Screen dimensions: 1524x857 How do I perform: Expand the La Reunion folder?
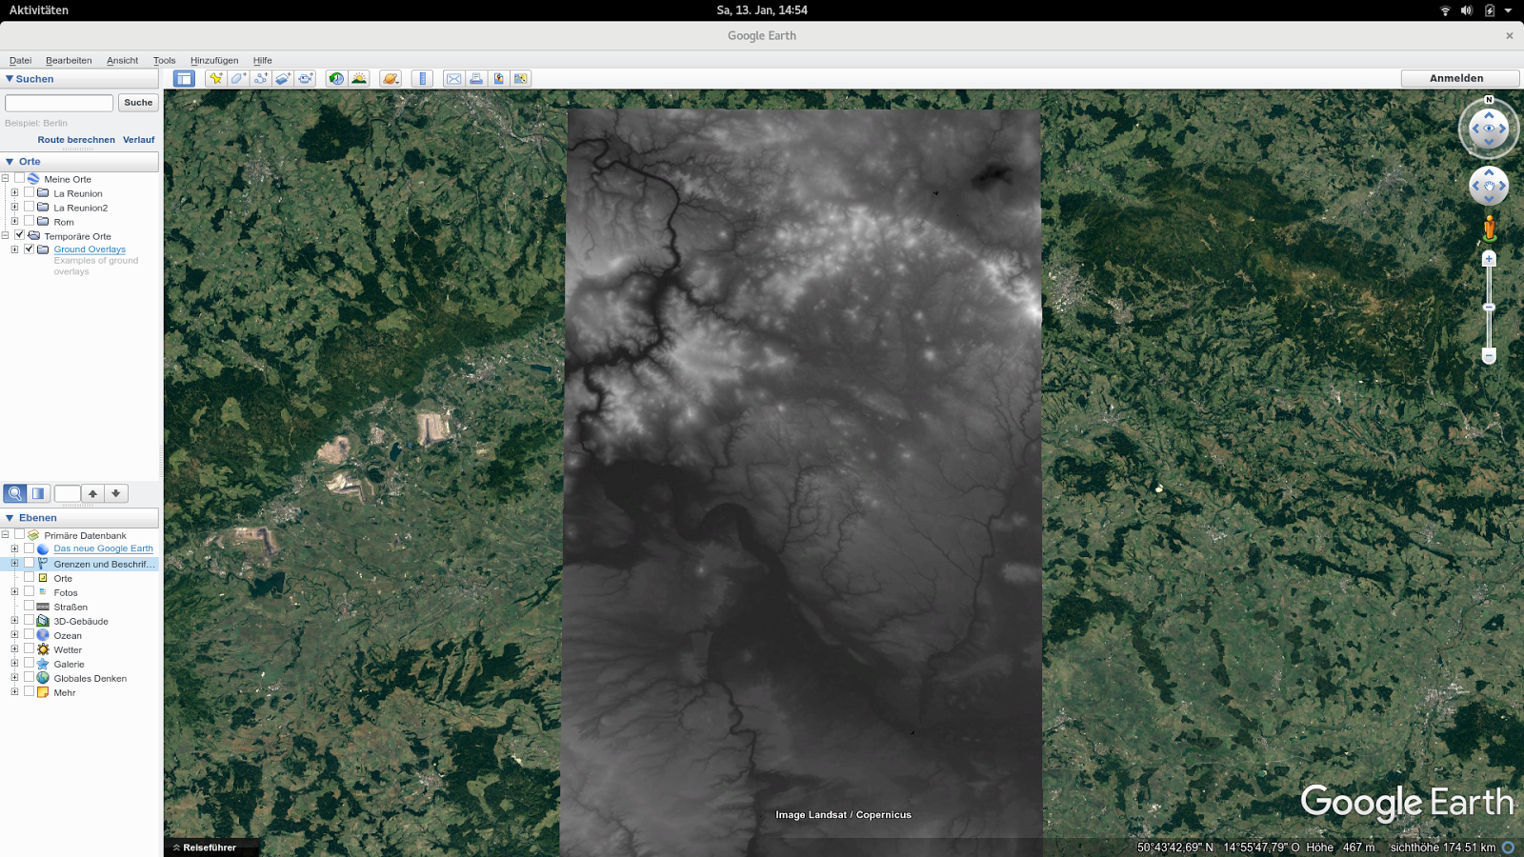coord(14,192)
